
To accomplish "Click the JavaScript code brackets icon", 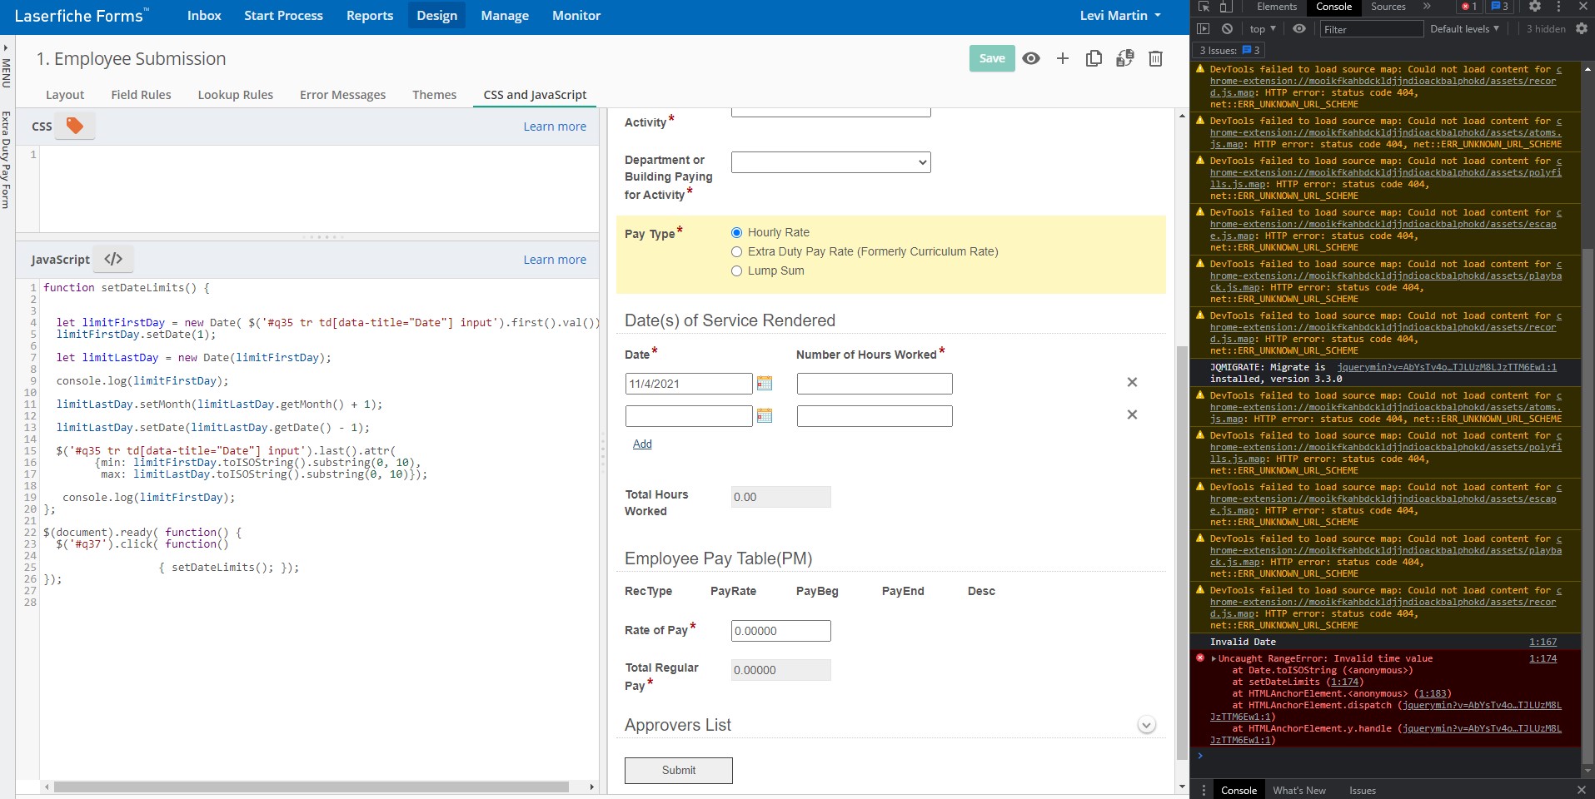I will coord(113,259).
